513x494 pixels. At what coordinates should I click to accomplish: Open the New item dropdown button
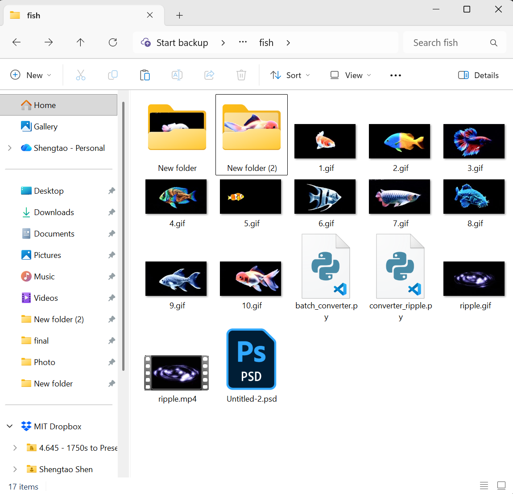[31, 75]
